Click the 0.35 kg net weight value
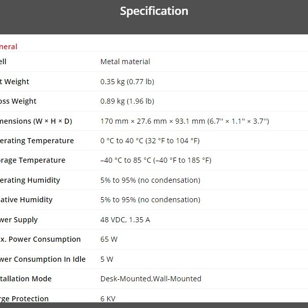The image size is (308, 308). tap(127, 82)
